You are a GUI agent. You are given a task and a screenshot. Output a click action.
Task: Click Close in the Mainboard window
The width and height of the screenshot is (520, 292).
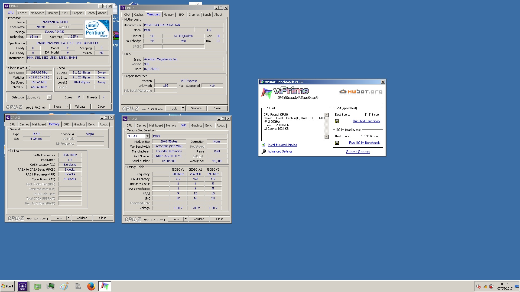click(217, 108)
